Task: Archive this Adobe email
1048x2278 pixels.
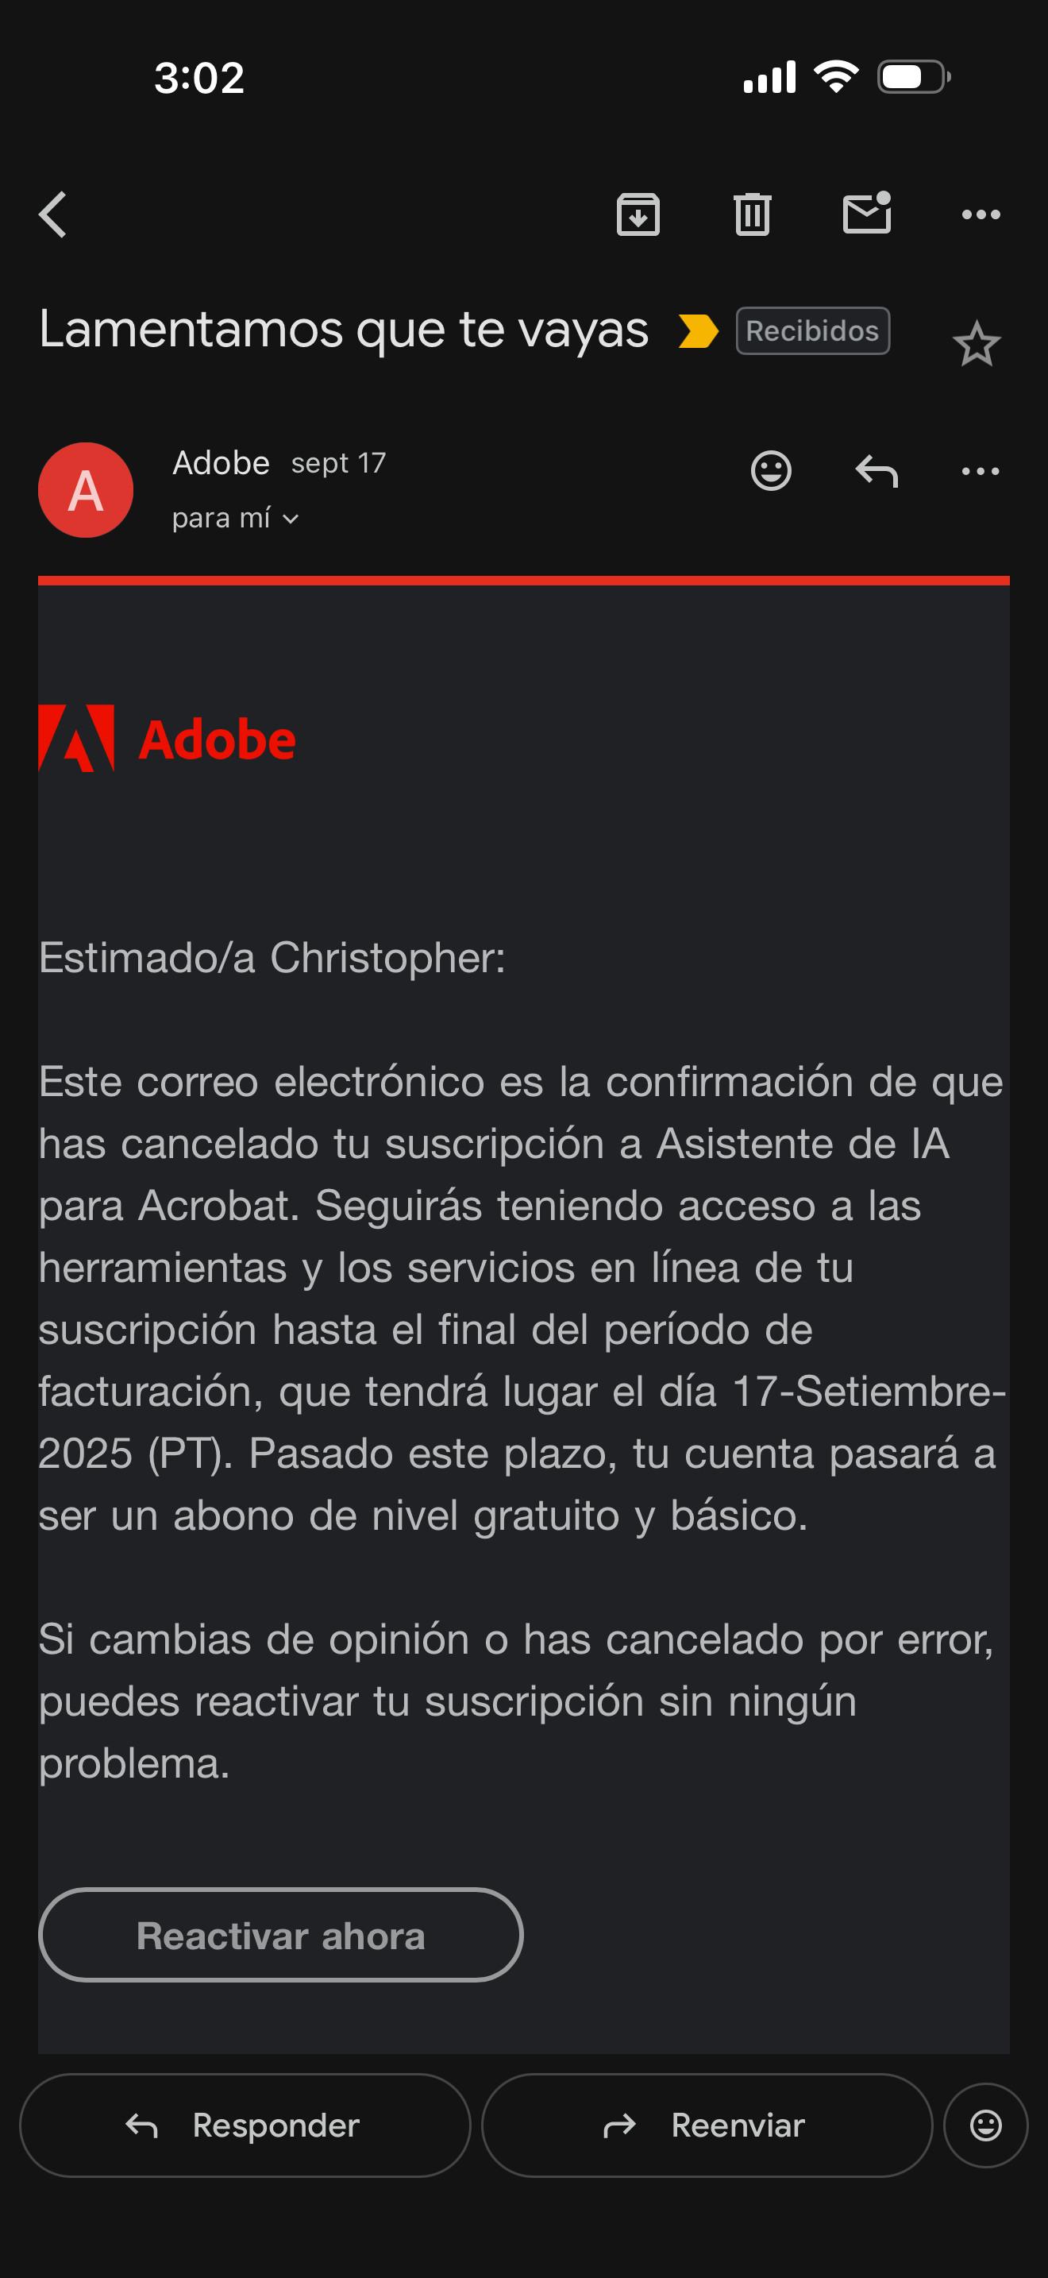Action: coord(638,215)
